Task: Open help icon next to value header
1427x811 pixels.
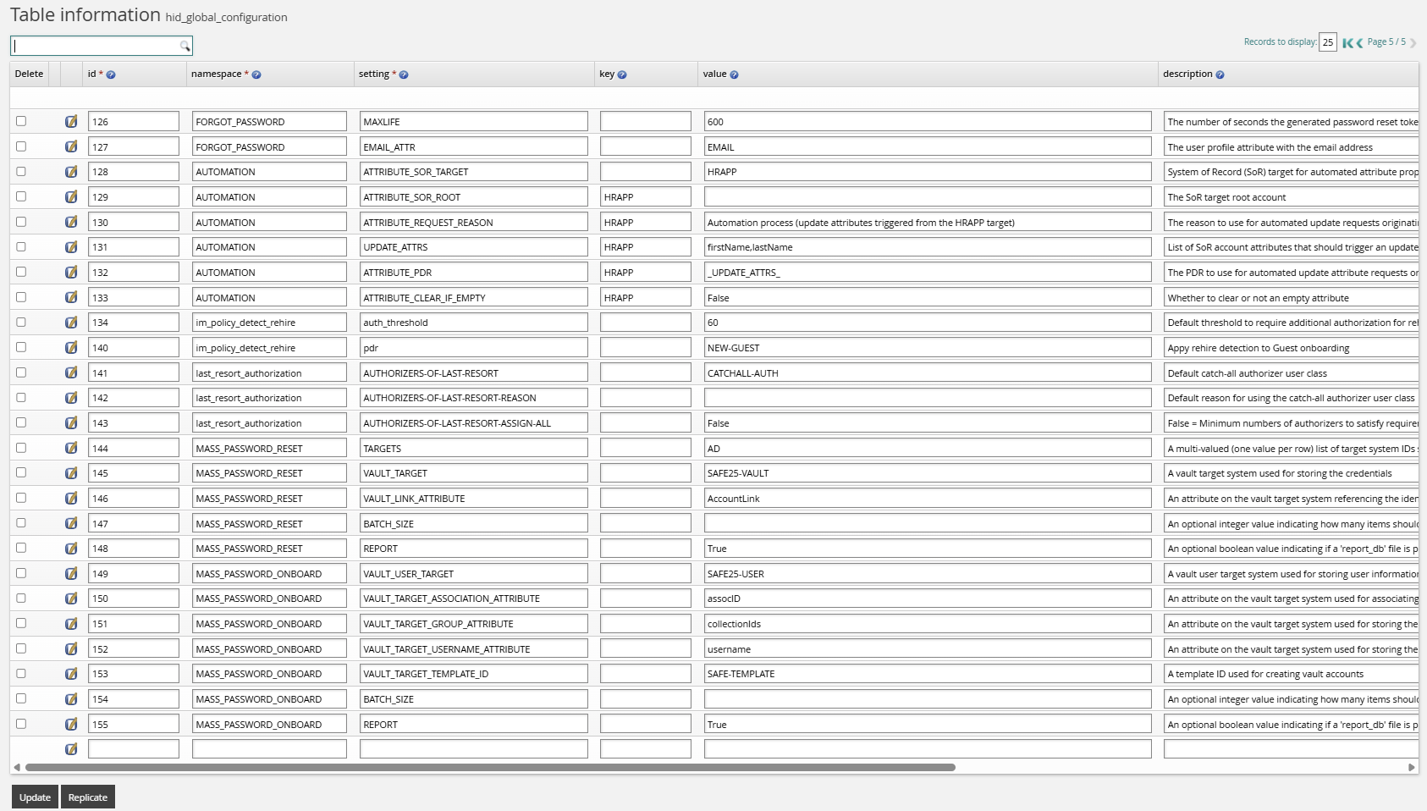Action: click(734, 74)
